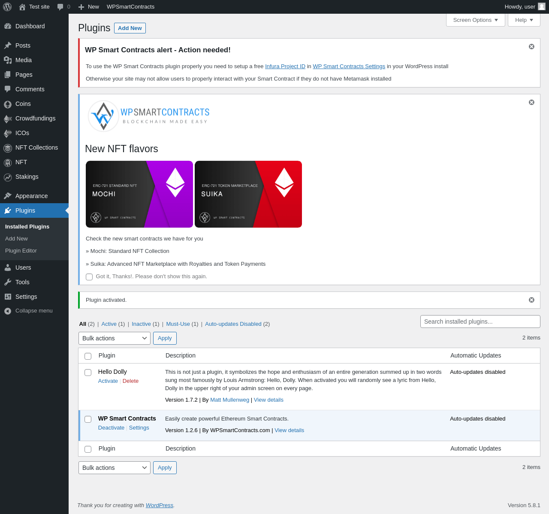Filter plugins by Must-Use
The width and height of the screenshot is (549, 514).
[x=178, y=324]
